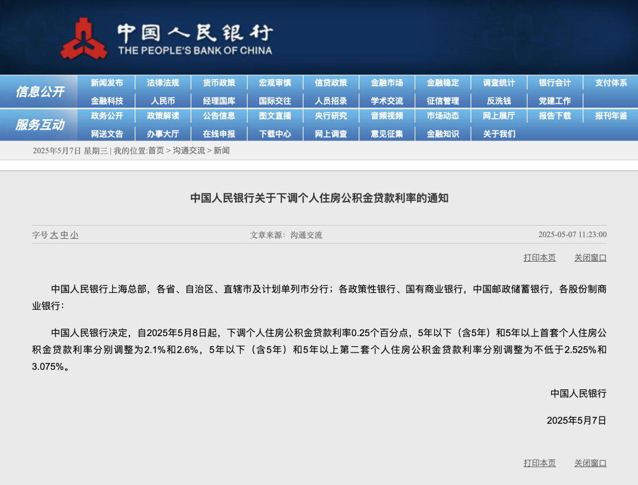
Task: Visit the 网上展厅 page
Action: point(498,117)
